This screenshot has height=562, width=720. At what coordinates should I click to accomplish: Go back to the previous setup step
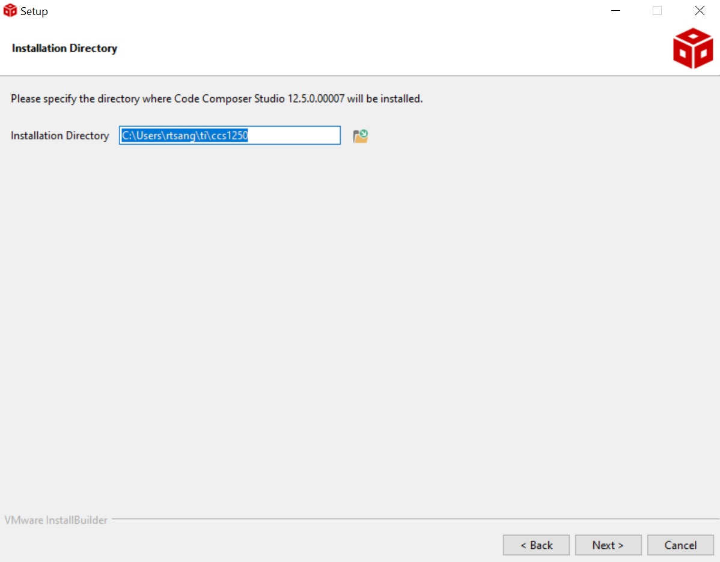pos(536,545)
